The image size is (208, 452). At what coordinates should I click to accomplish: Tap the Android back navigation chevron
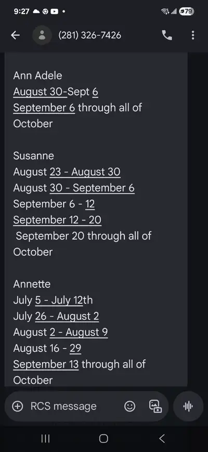point(162,439)
